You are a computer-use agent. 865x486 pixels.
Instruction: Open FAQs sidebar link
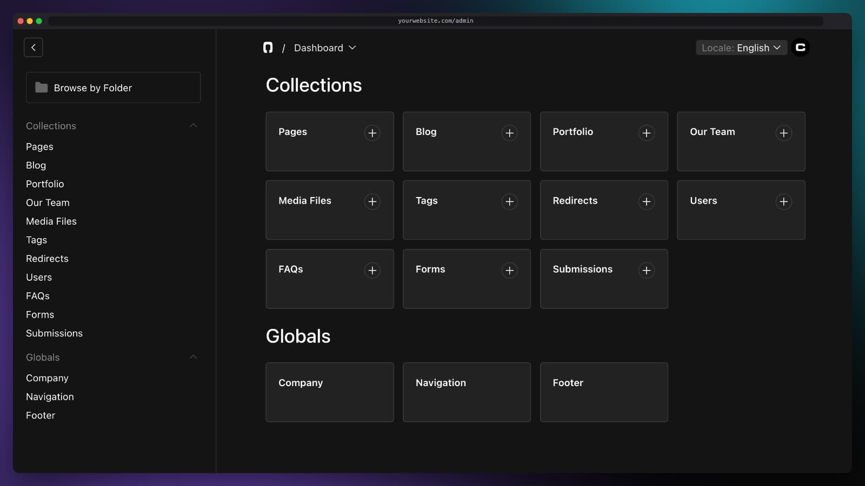[x=38, y=296]
